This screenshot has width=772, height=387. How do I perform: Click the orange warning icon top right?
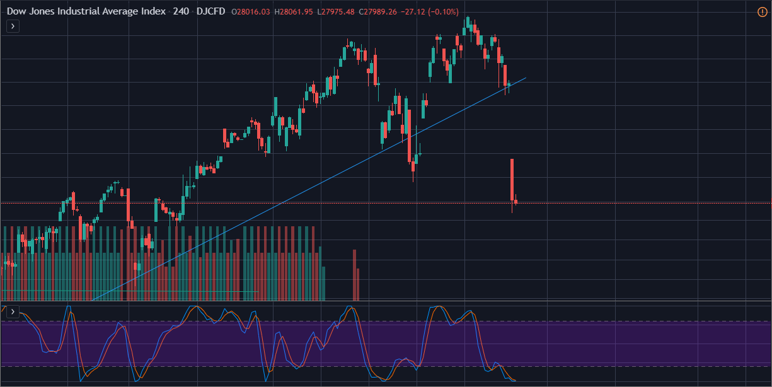point(762,12)
